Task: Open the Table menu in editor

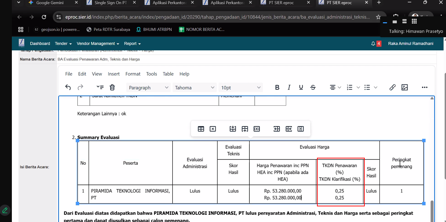Action: tap(168, 74)
